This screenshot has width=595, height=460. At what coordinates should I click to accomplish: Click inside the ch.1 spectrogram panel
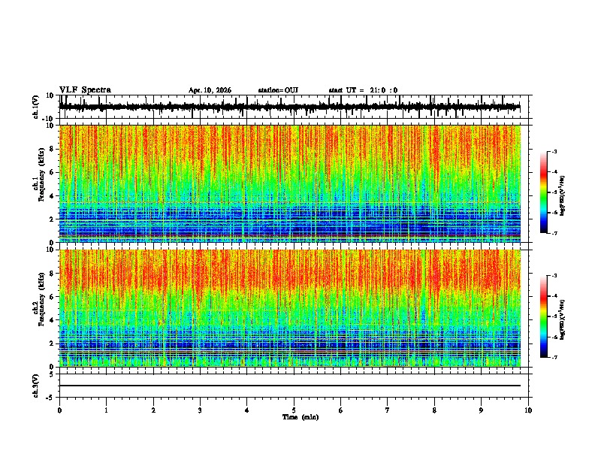click(x=290, y=183)
